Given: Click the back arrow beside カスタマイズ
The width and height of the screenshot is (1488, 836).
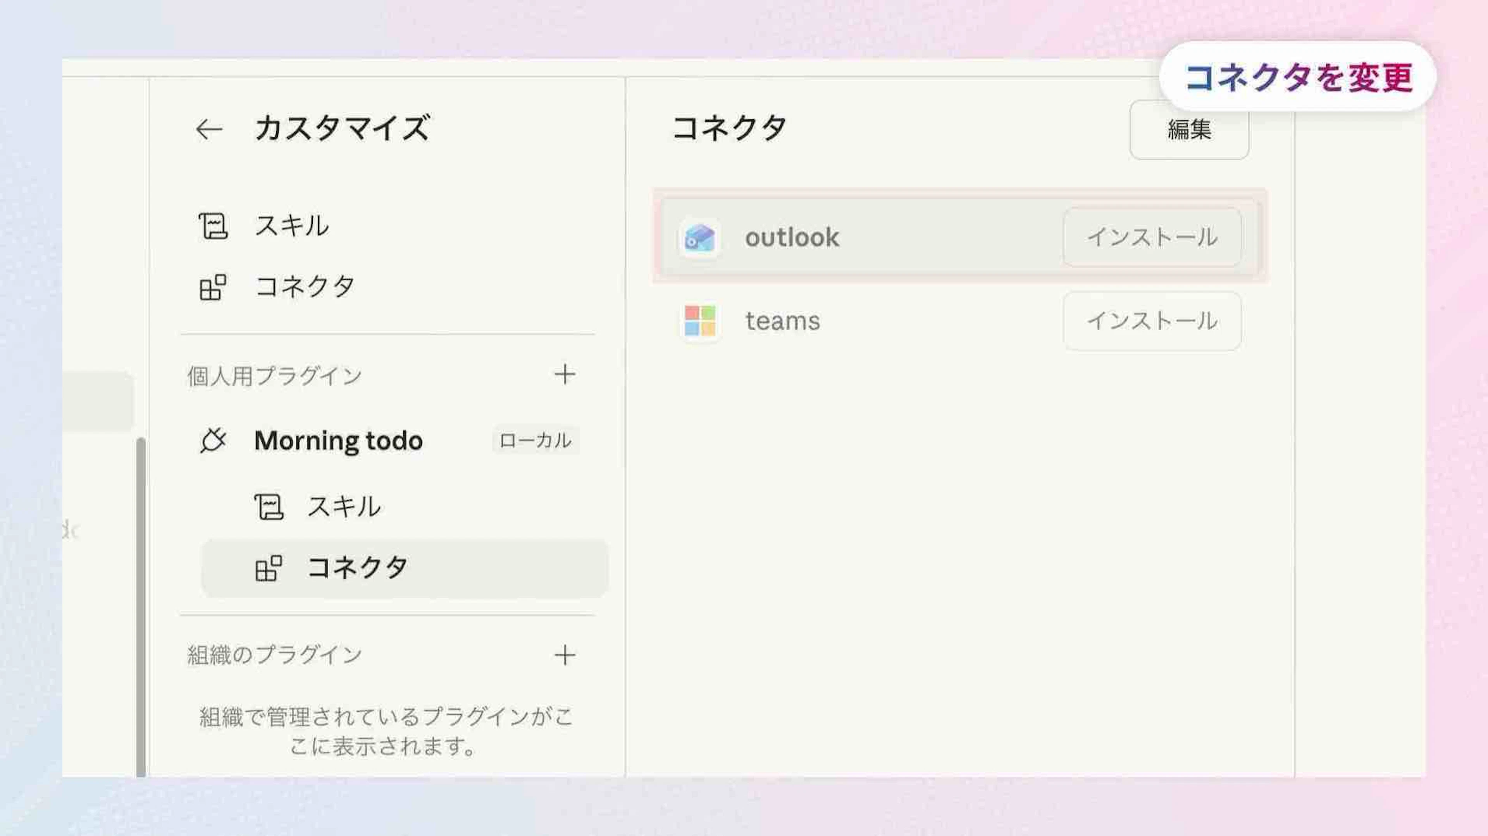Looking at the screenshot, I should click(x=208, y=129).
